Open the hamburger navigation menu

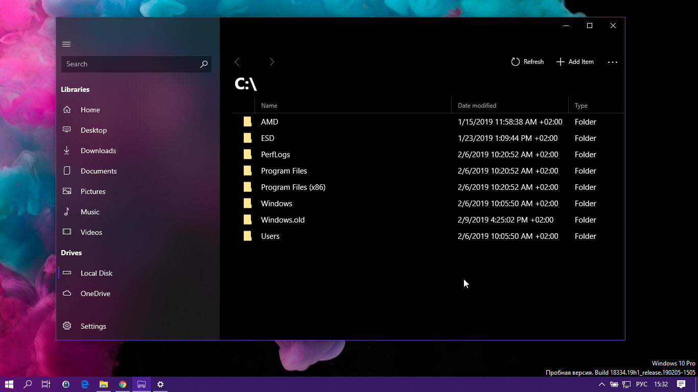point(66,44)
